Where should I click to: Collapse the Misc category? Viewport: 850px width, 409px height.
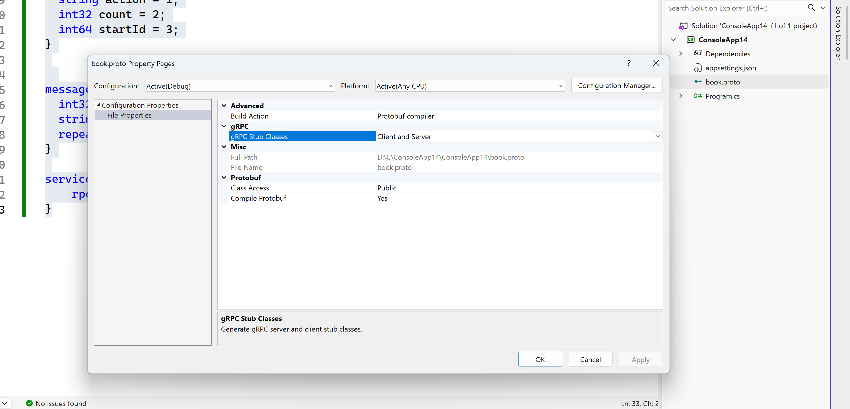click(224, 147)
